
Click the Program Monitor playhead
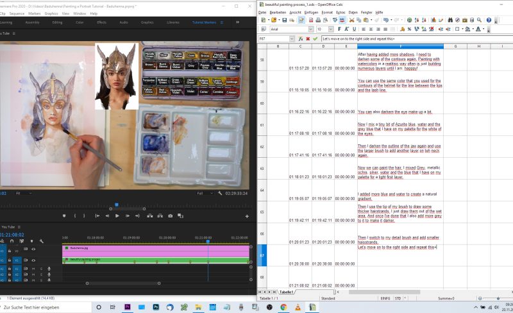pos(117,205)
